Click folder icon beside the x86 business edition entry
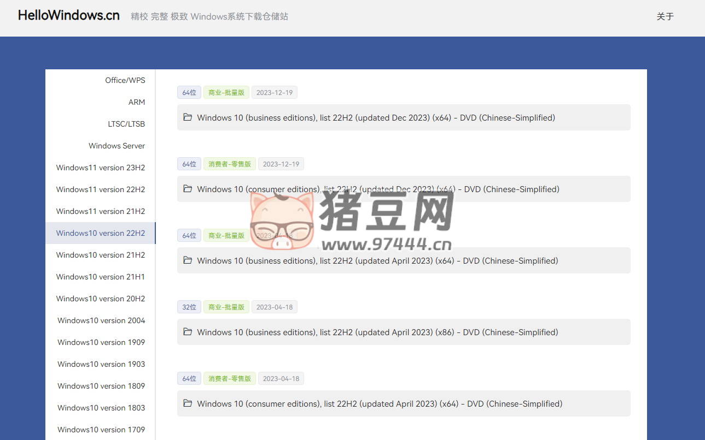 click(x=188, y=332)
